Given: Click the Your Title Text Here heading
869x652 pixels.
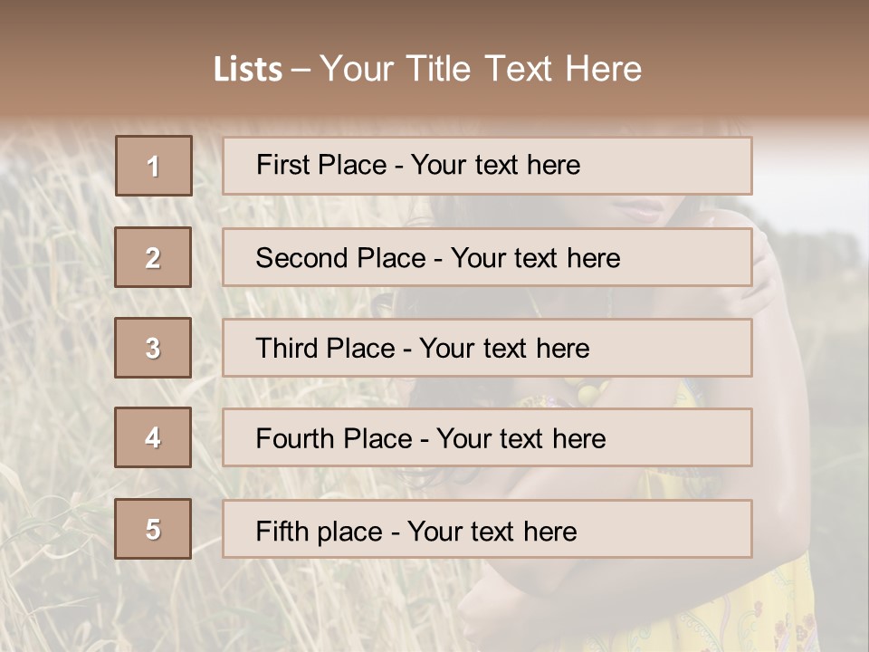Looking at the screenshot, I should point(481,69).
